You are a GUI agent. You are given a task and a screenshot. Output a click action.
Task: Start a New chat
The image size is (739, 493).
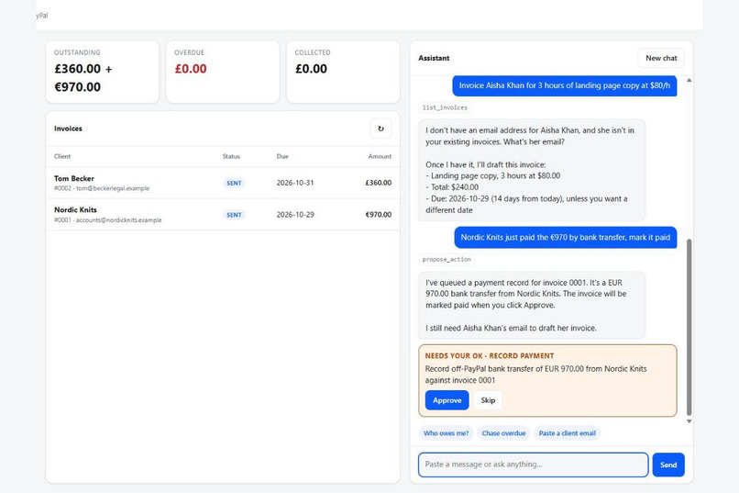tap(661, 58)
